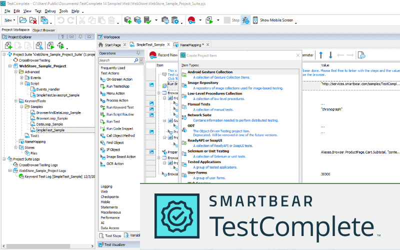Click the Open Project Suite folder icon
400x250 pixels.
click(23, 20)
